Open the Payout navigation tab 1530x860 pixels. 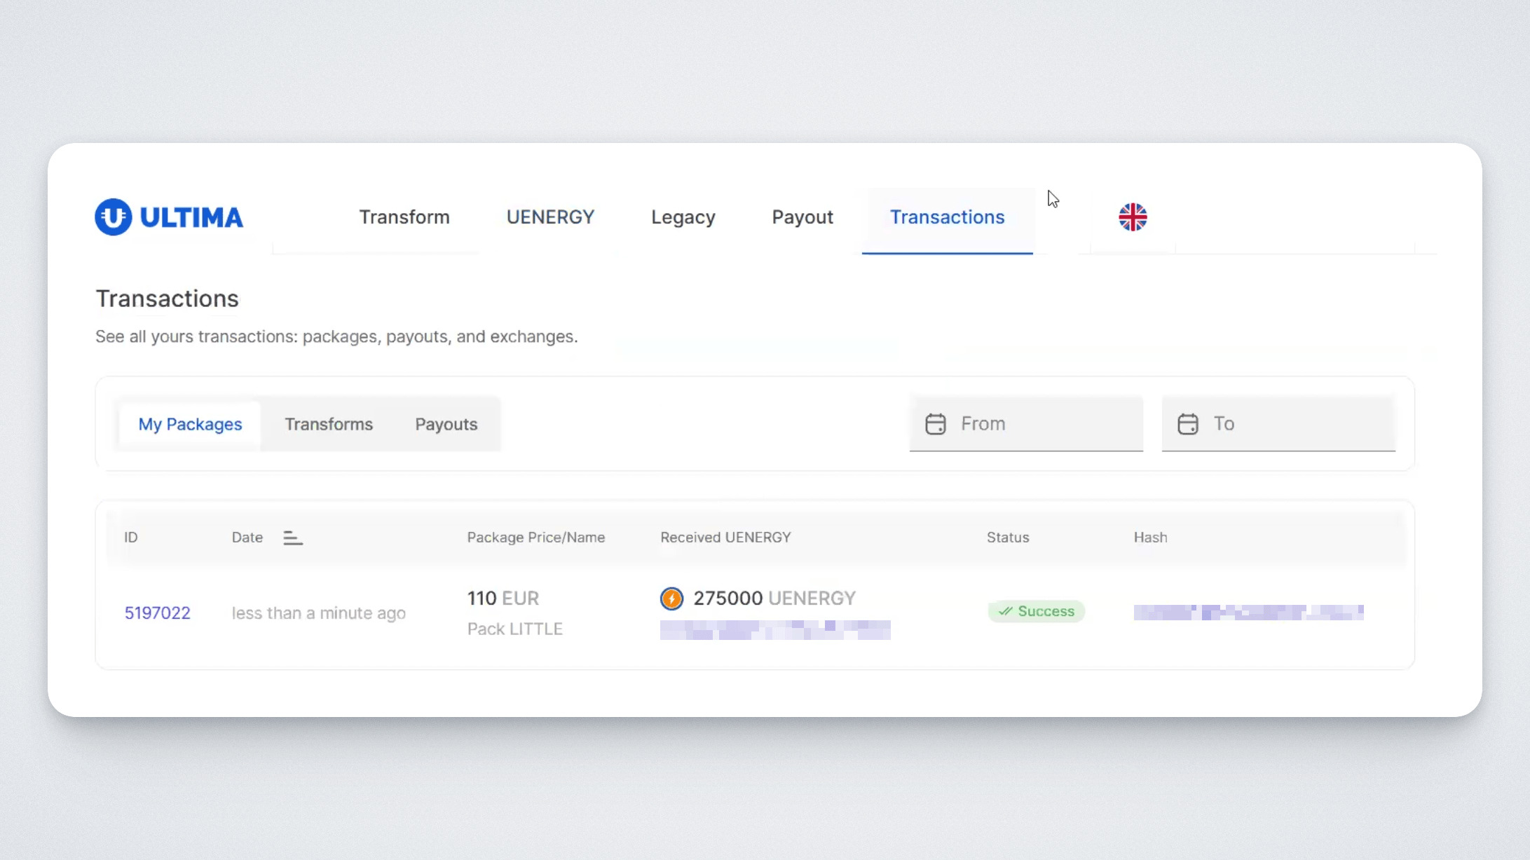tap(802, 217)
